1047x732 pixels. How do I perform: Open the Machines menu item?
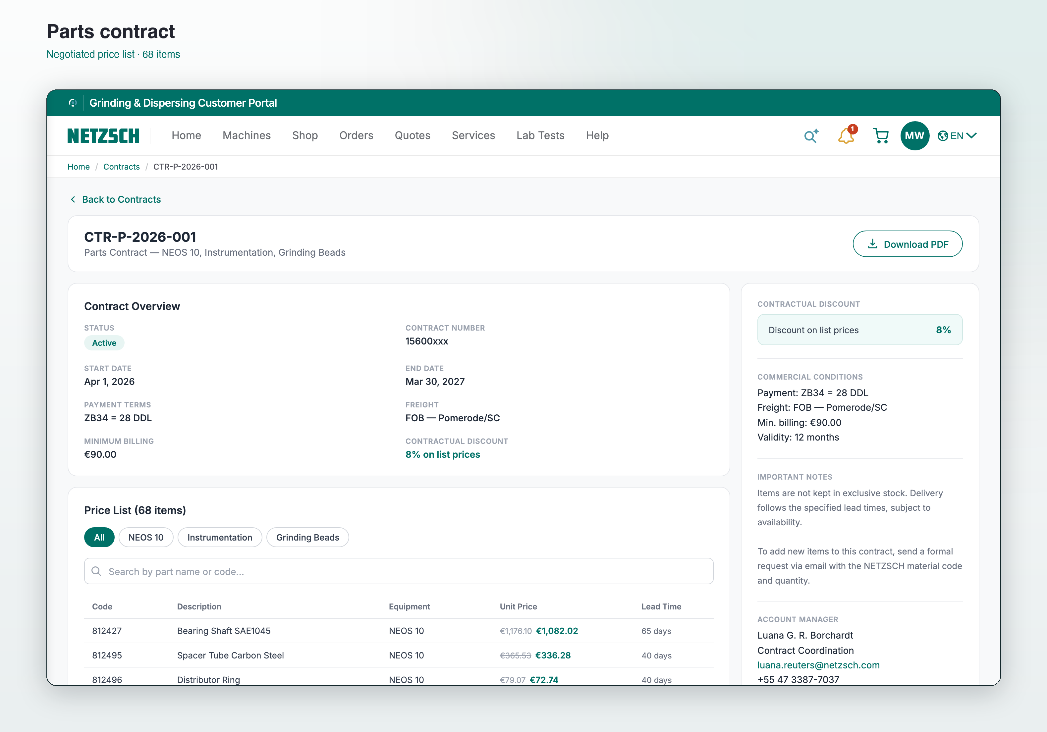pyautogui.click(x=247, y=135)
